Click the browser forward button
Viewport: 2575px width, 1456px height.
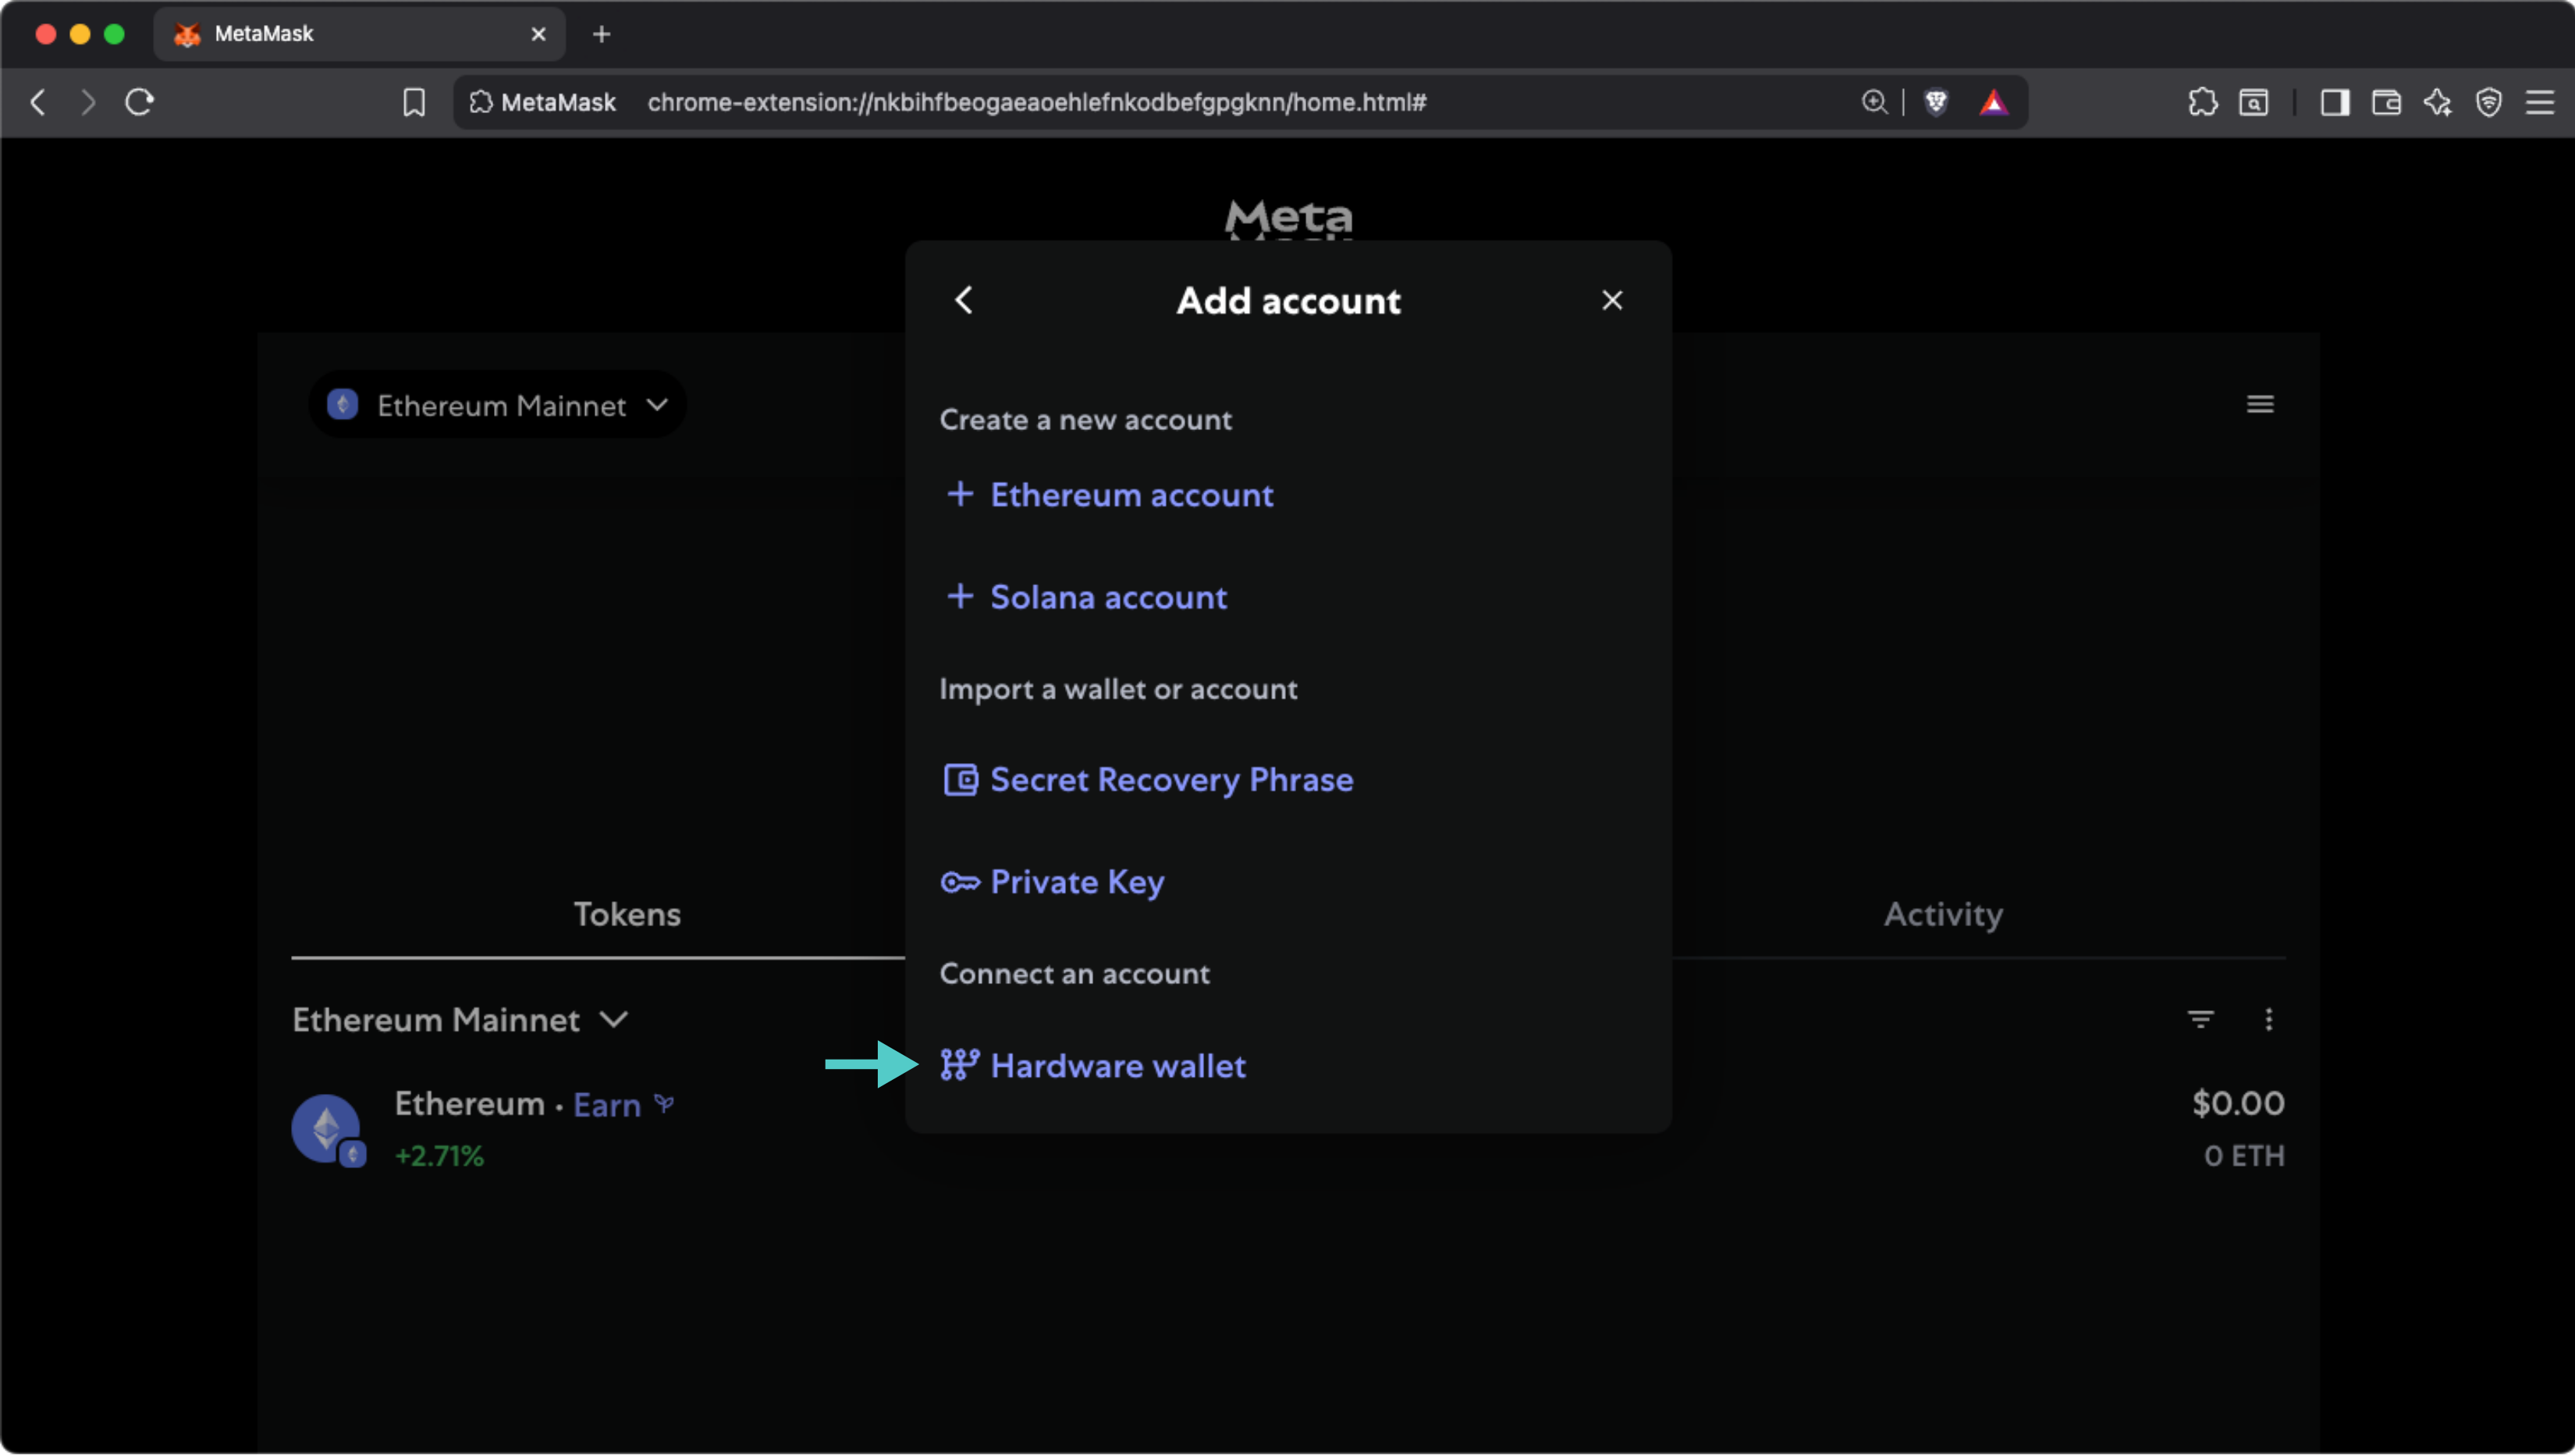[88, 102]
